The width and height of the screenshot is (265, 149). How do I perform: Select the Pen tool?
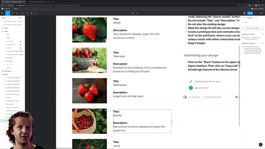click(22, 13)
